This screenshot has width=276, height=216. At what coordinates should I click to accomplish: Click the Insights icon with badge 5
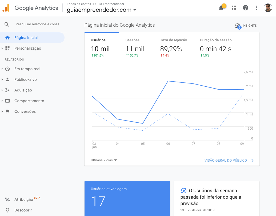(x=238, y=26)
